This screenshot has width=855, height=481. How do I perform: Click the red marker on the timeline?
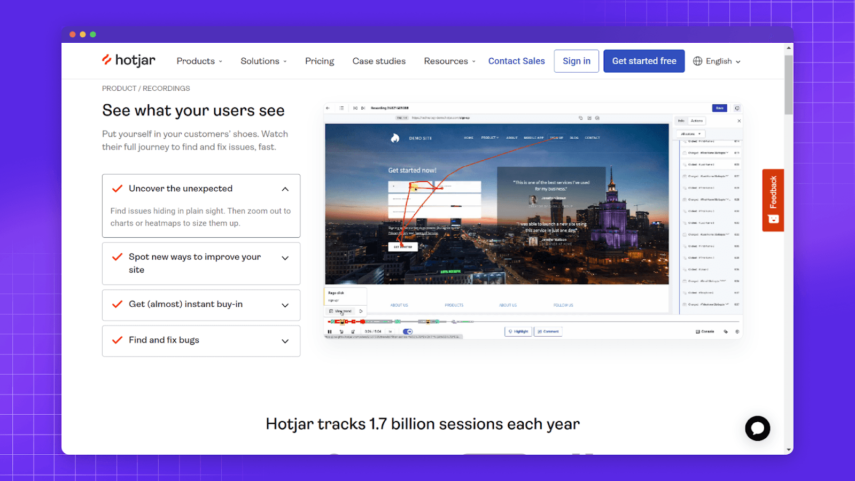point(363,322)
